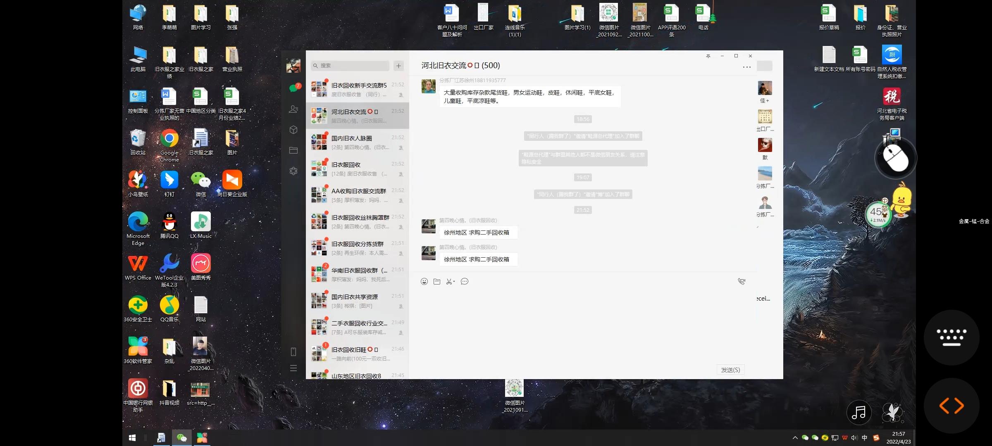992x446 pixels.
Task: Open the emoji sticker picker
Action: coord(424,282)
